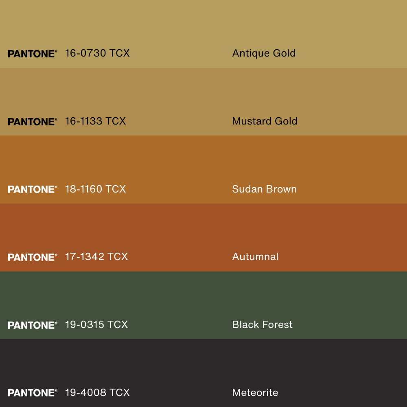
Task: Click the PANTONE logo beside 16-0730 TCX
Action: (32, 54)
